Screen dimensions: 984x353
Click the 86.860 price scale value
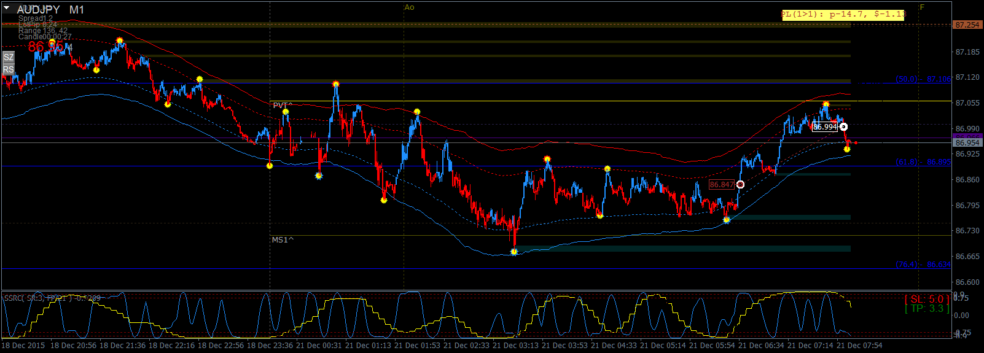967,180
